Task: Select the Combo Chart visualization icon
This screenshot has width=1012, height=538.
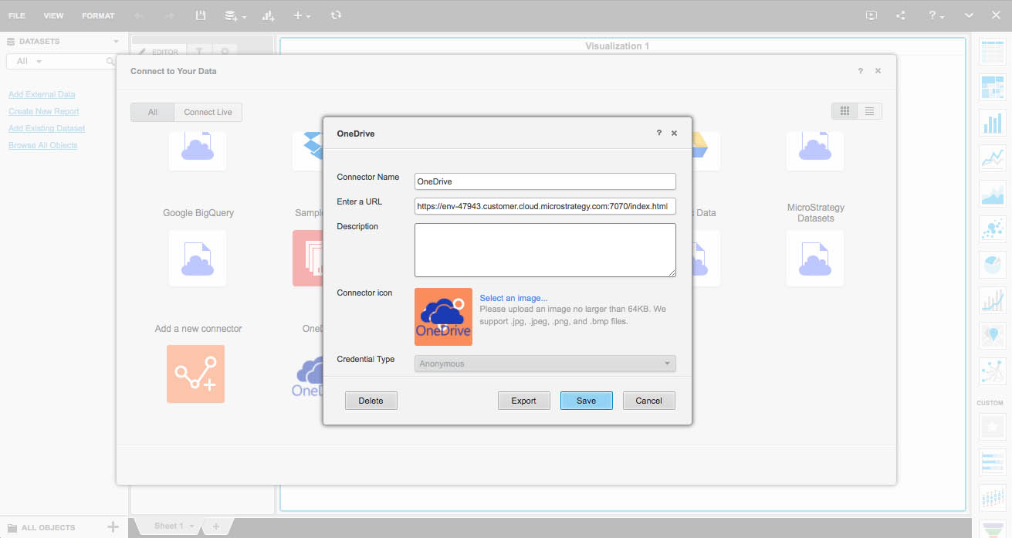Action: [991, 299]
